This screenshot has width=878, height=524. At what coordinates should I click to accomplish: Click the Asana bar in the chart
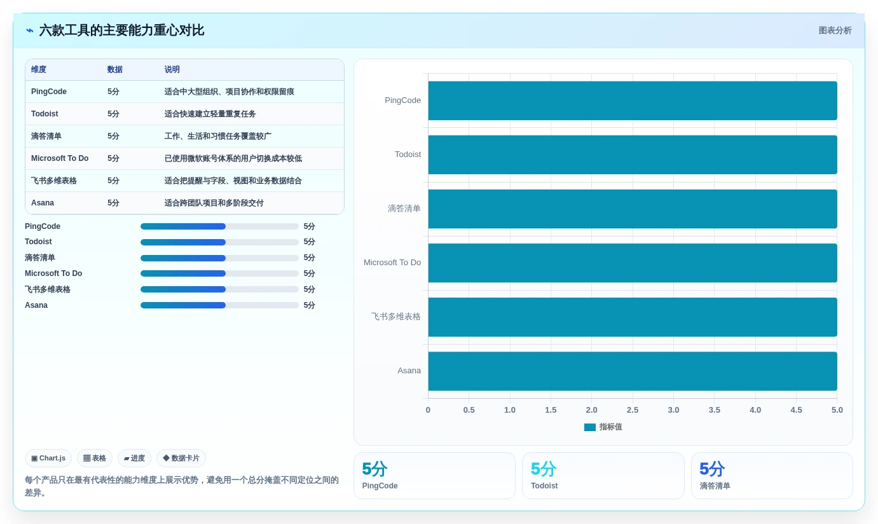point(633,371)
